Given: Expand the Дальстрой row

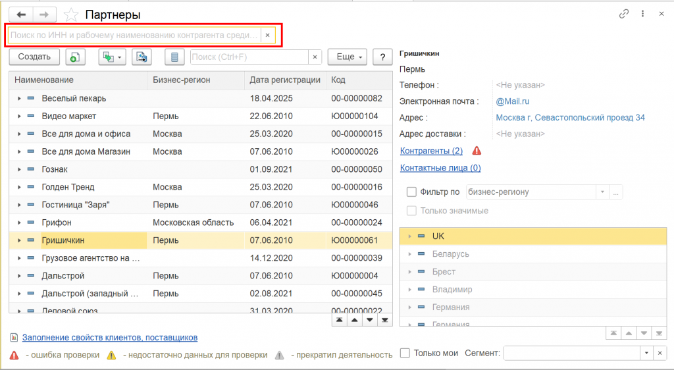Looking at the screenshot, I should (x=19, y=276).
